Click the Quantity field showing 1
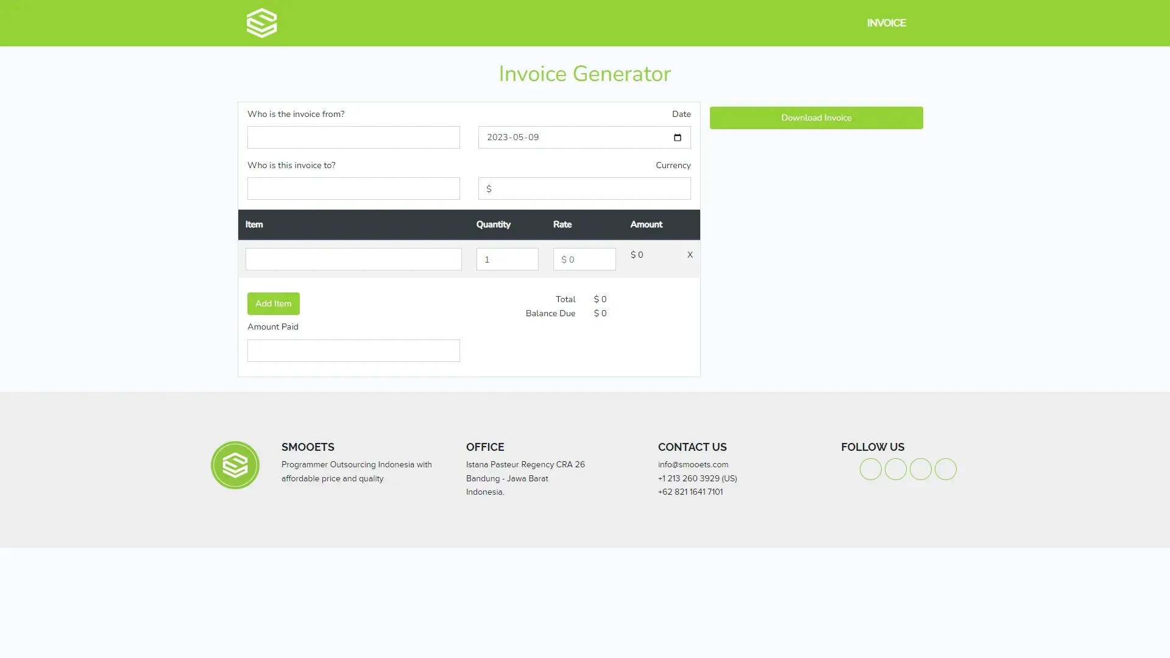The height and width of the screenshot is (658, 1170). 507,259
